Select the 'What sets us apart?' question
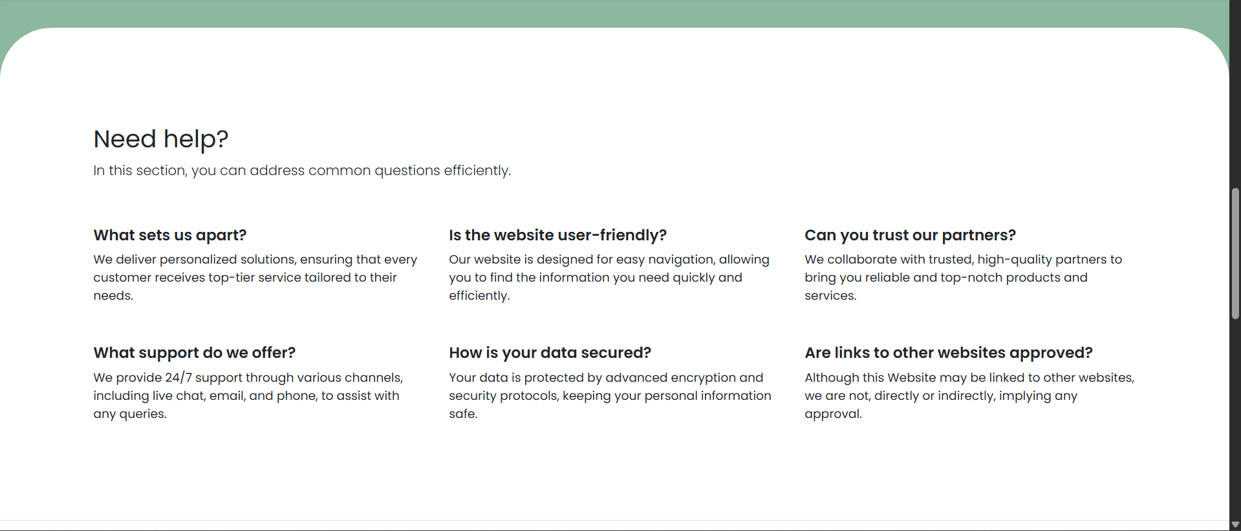The image size is (1241, 531). click(169, 235)
